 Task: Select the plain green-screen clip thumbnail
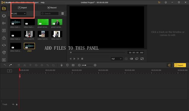[43, 22]
